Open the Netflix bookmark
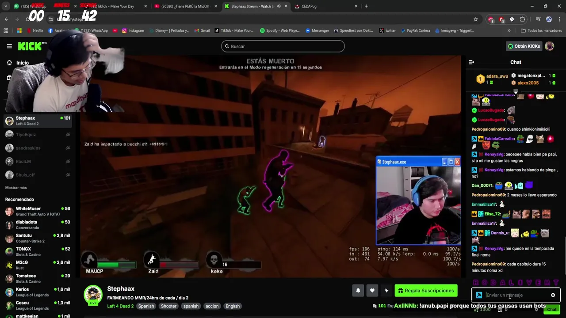The width and height of the screenshot is (566, 318). 35,30
